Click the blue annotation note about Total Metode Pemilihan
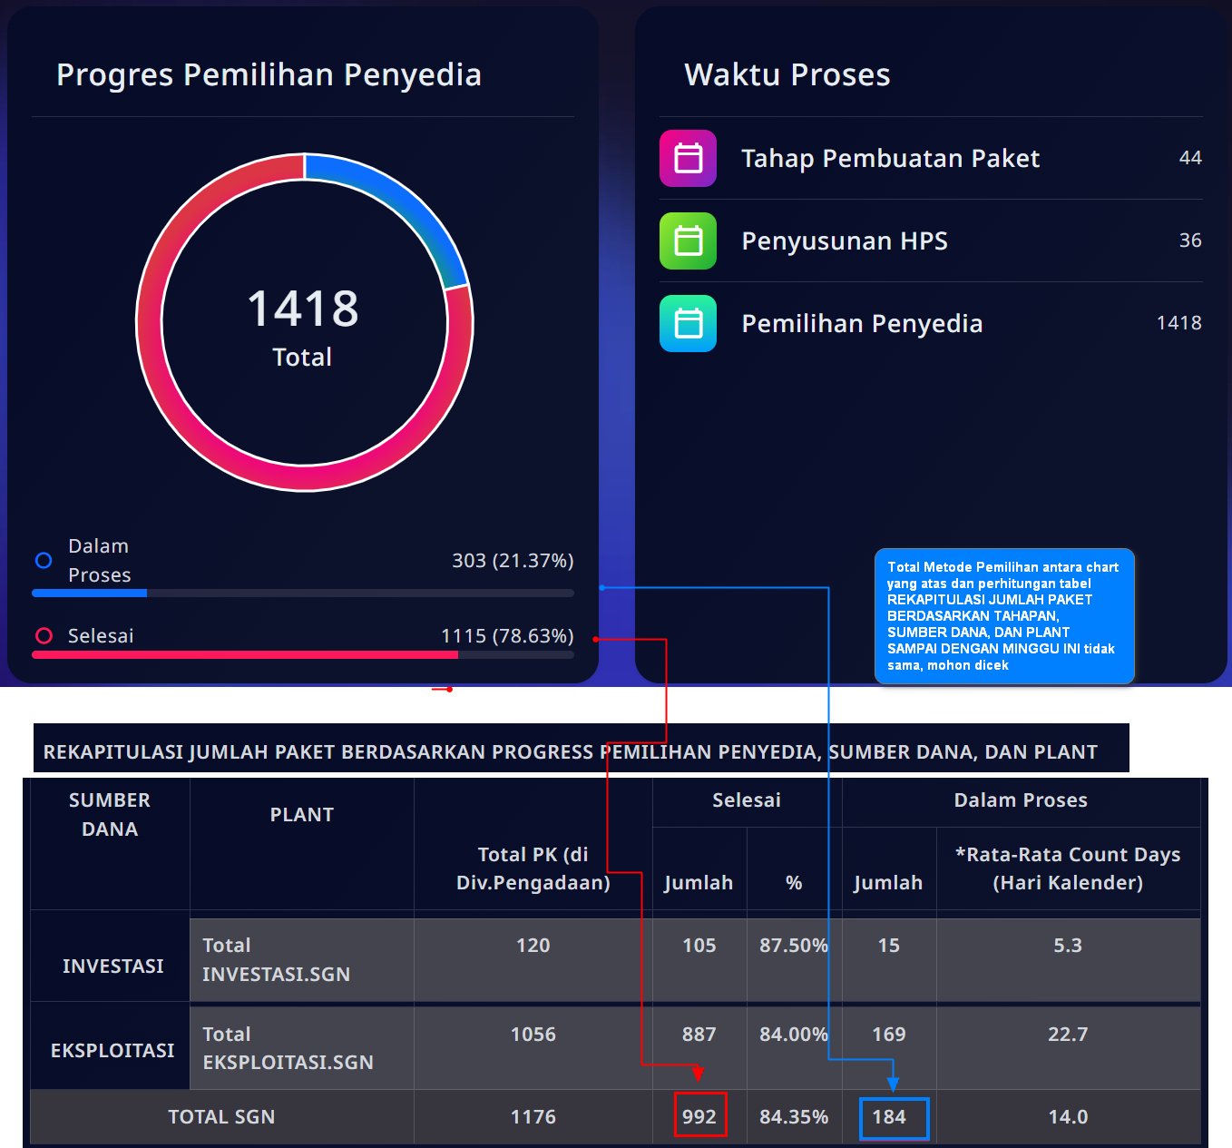This screenshot has width=1232, height=1148. (1003, 615)
